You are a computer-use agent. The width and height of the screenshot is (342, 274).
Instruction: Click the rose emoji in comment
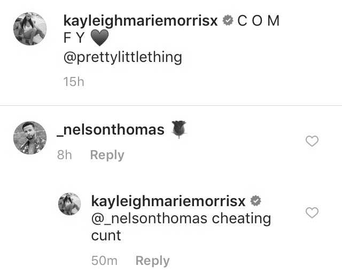pyautogui.click(x=179, y=129)
